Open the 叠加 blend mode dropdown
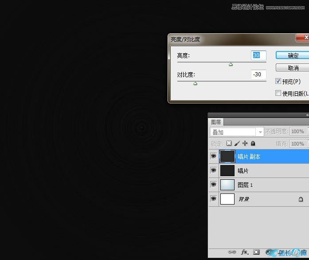The height and width of the screenshot is (260, 309). pos(237,132)
